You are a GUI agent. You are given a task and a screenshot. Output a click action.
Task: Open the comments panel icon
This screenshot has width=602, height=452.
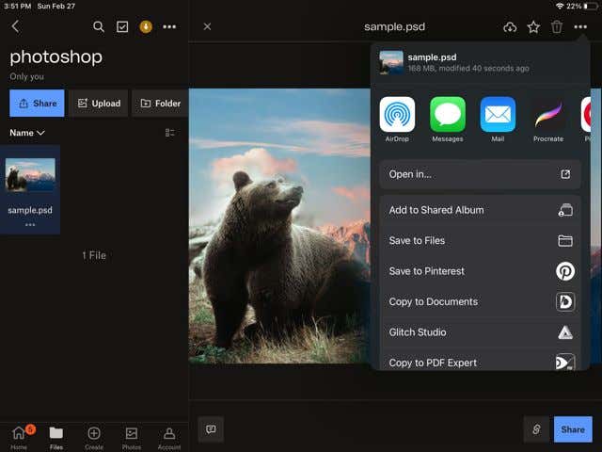click(x=211, y=429)
